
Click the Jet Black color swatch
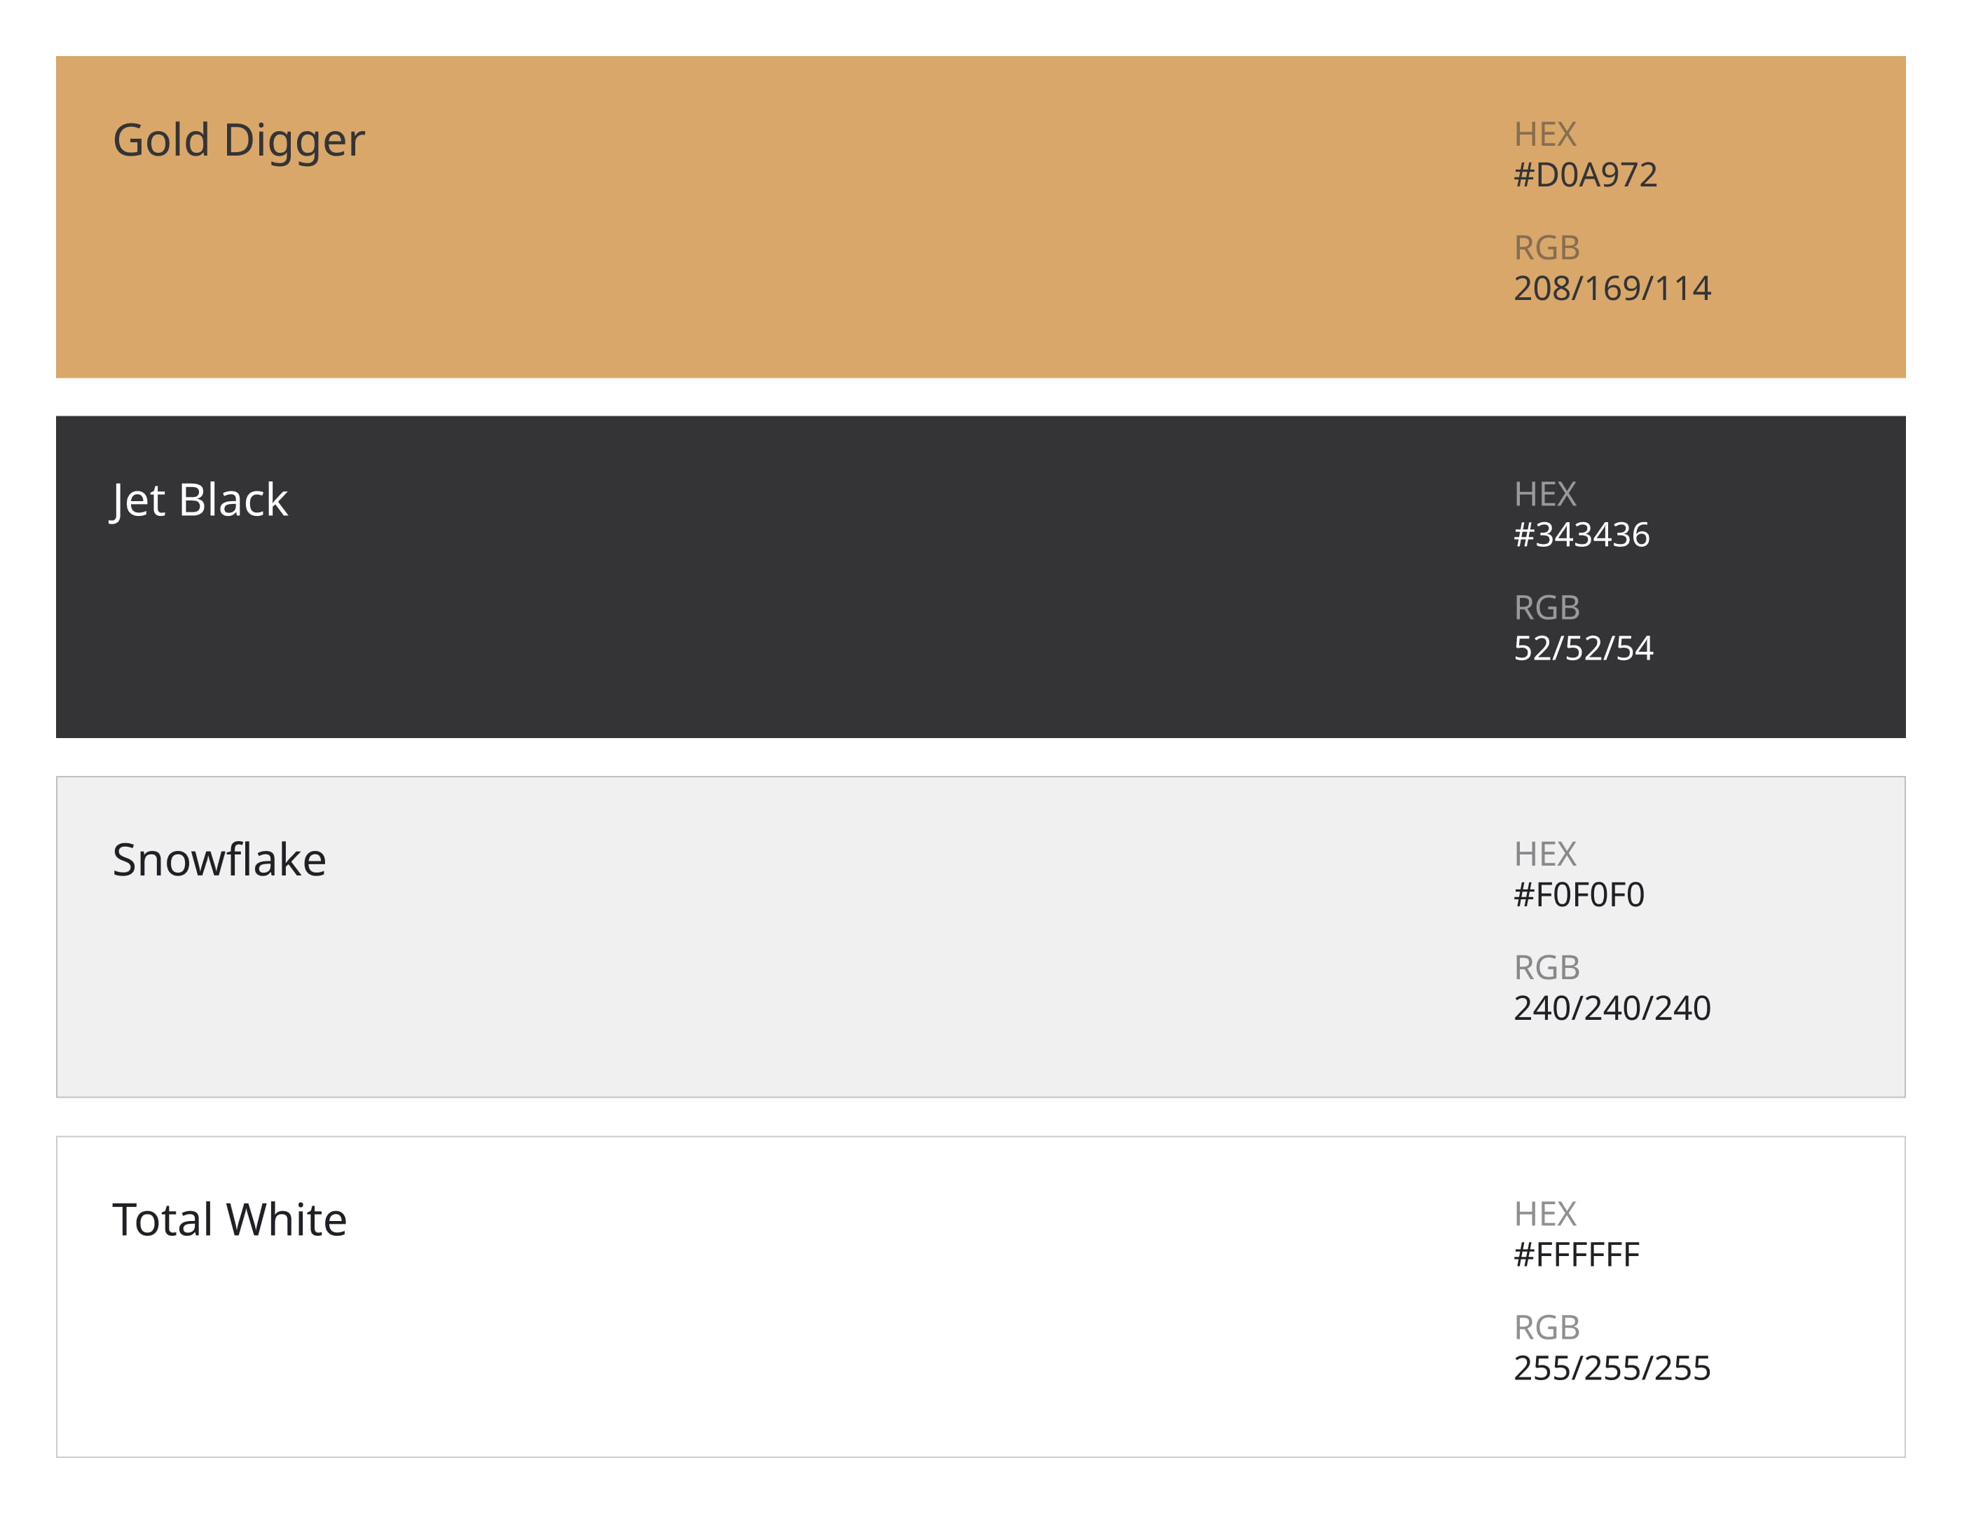(x=898, y=577)
